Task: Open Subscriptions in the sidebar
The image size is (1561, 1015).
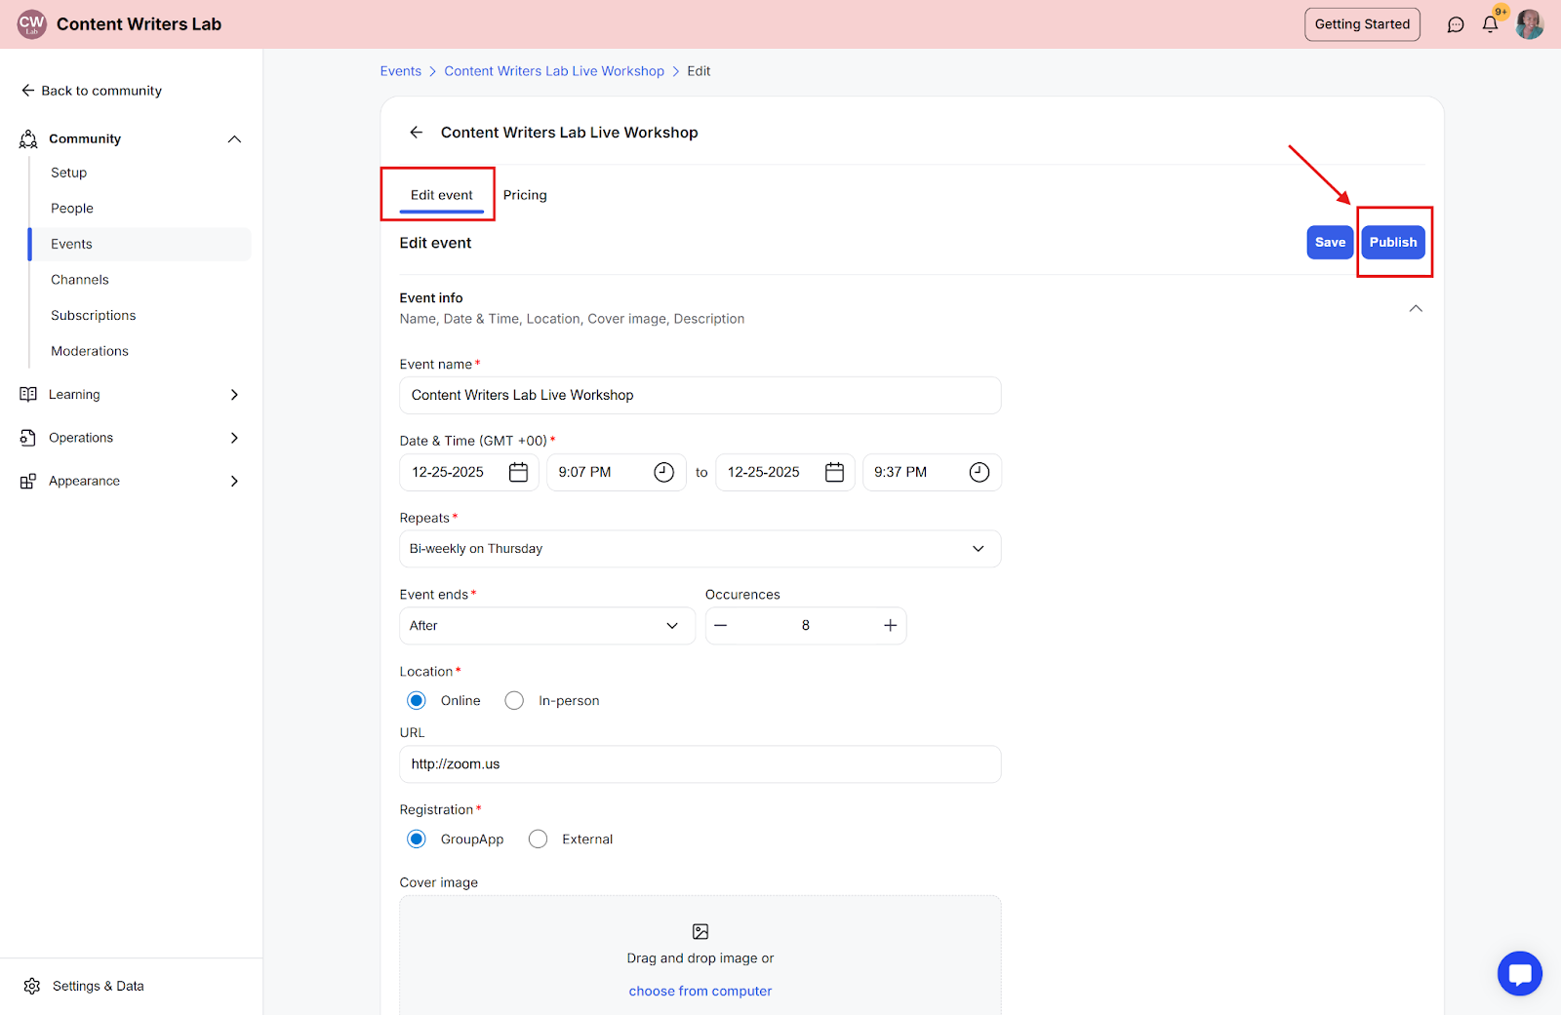Action: click(x=94, y=316)
